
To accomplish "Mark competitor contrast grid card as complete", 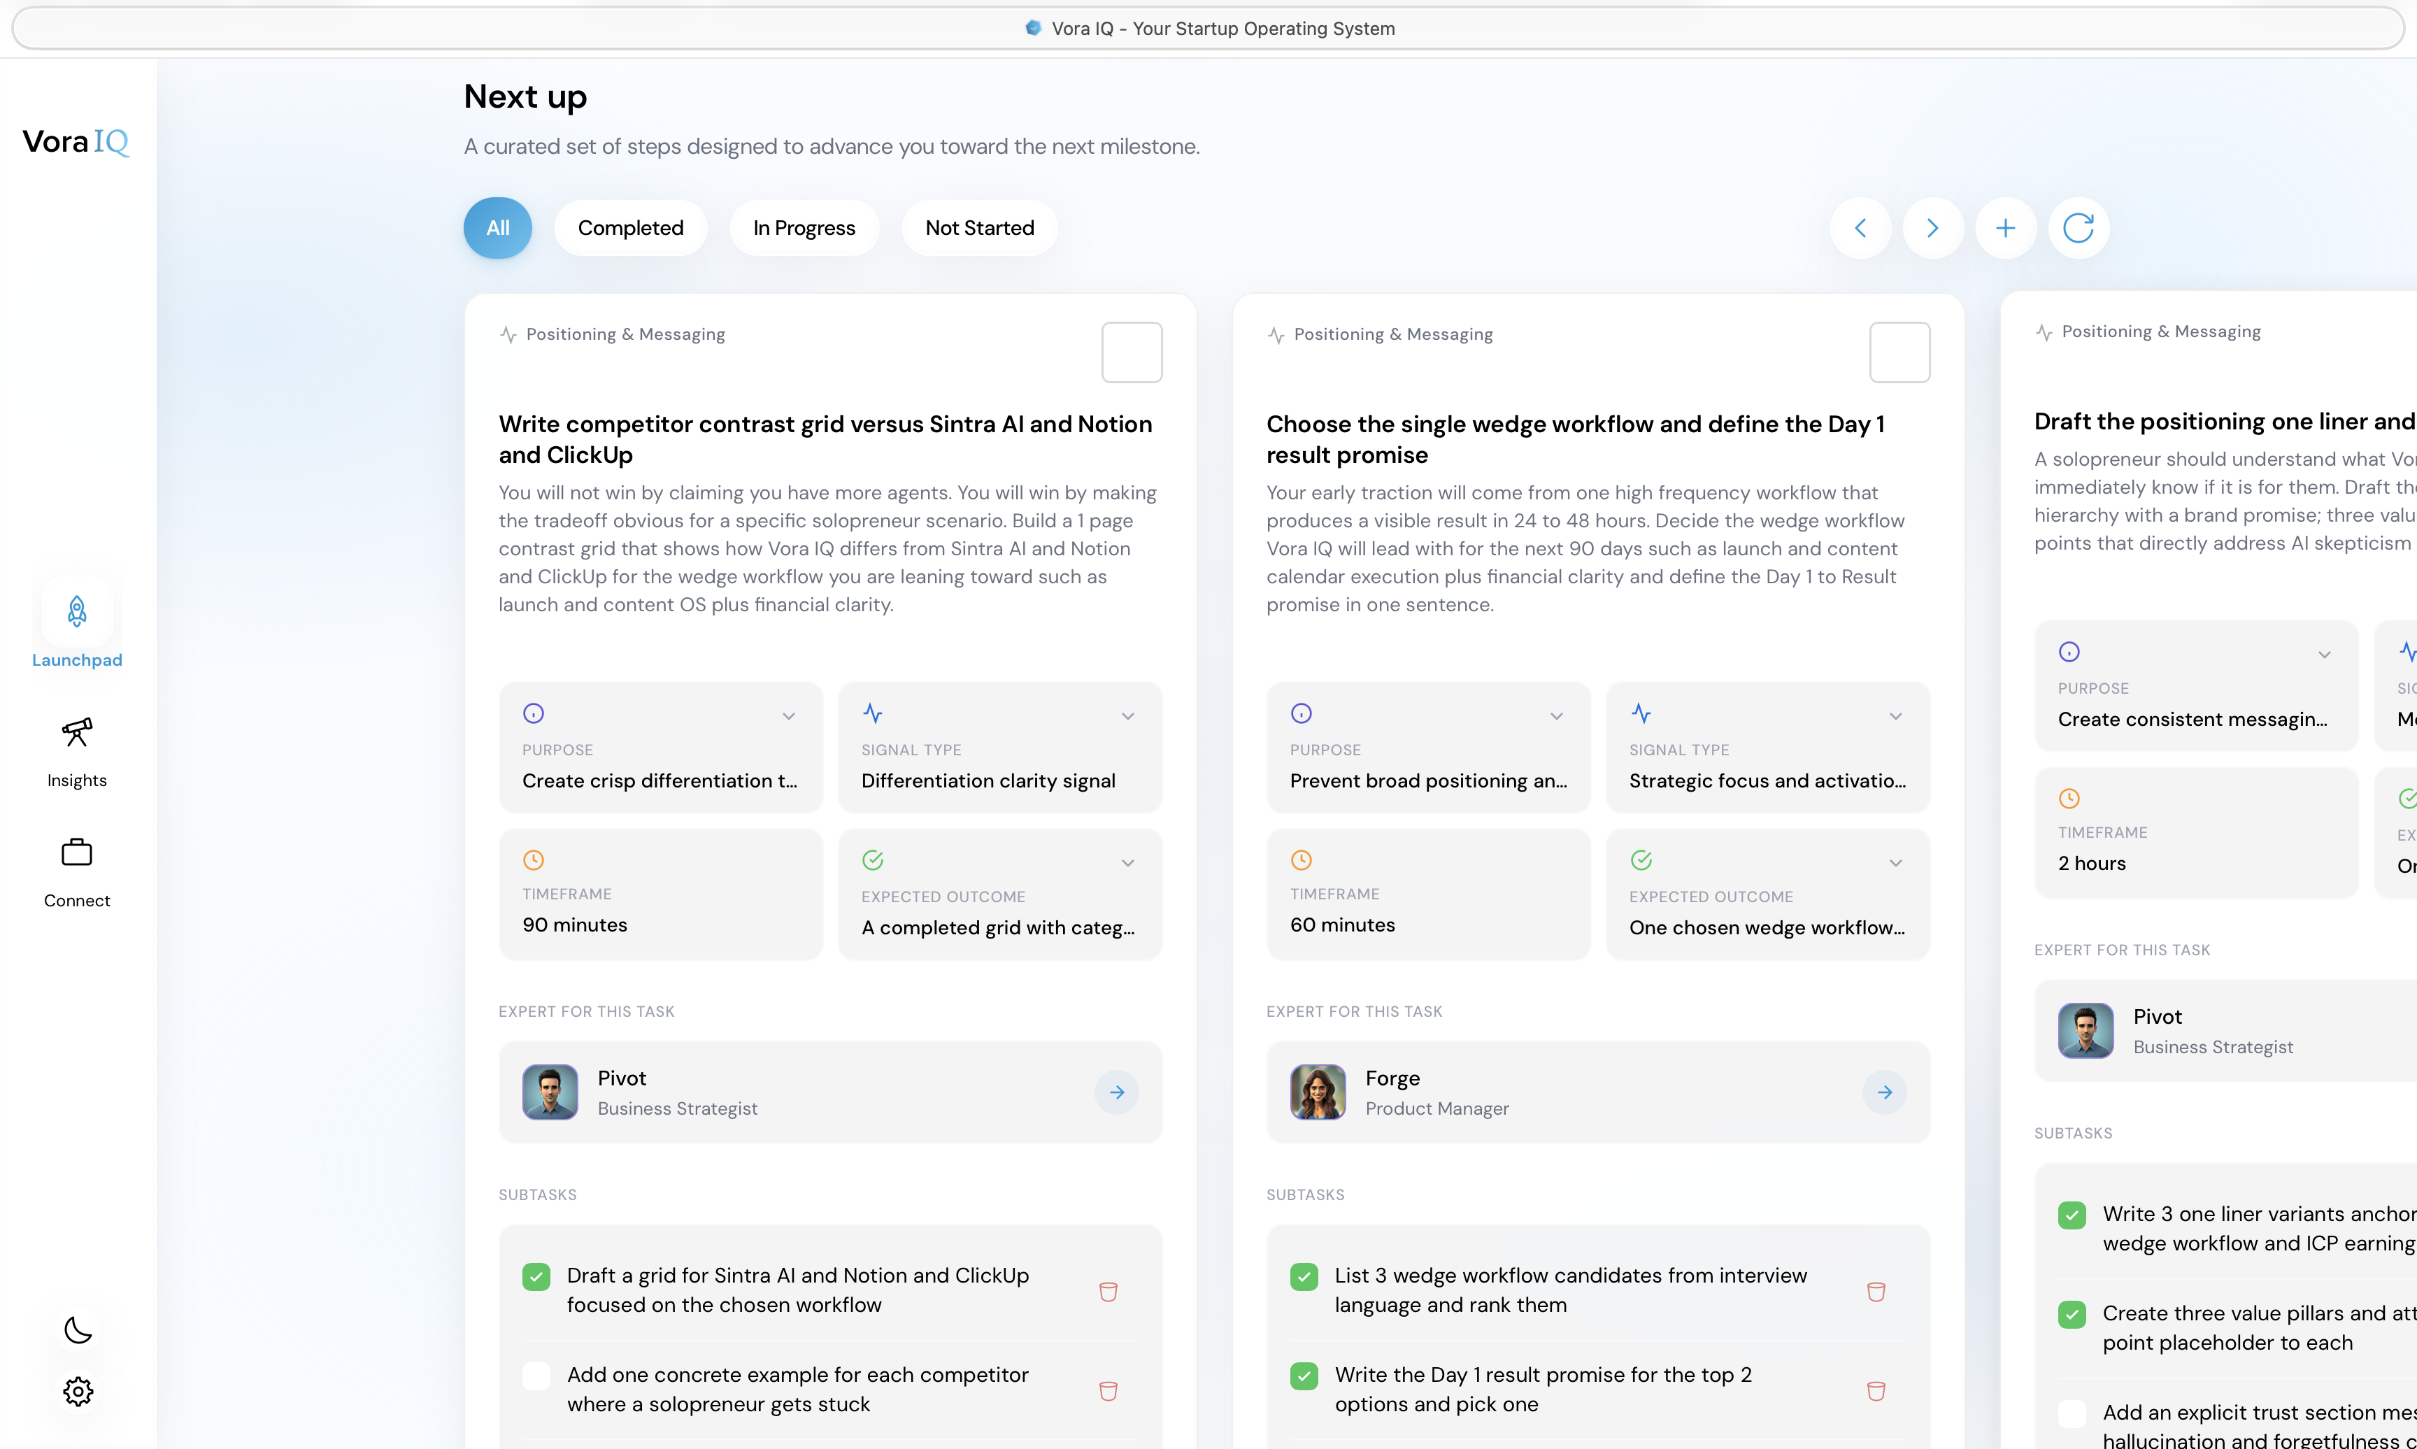I will point(1132,352).
